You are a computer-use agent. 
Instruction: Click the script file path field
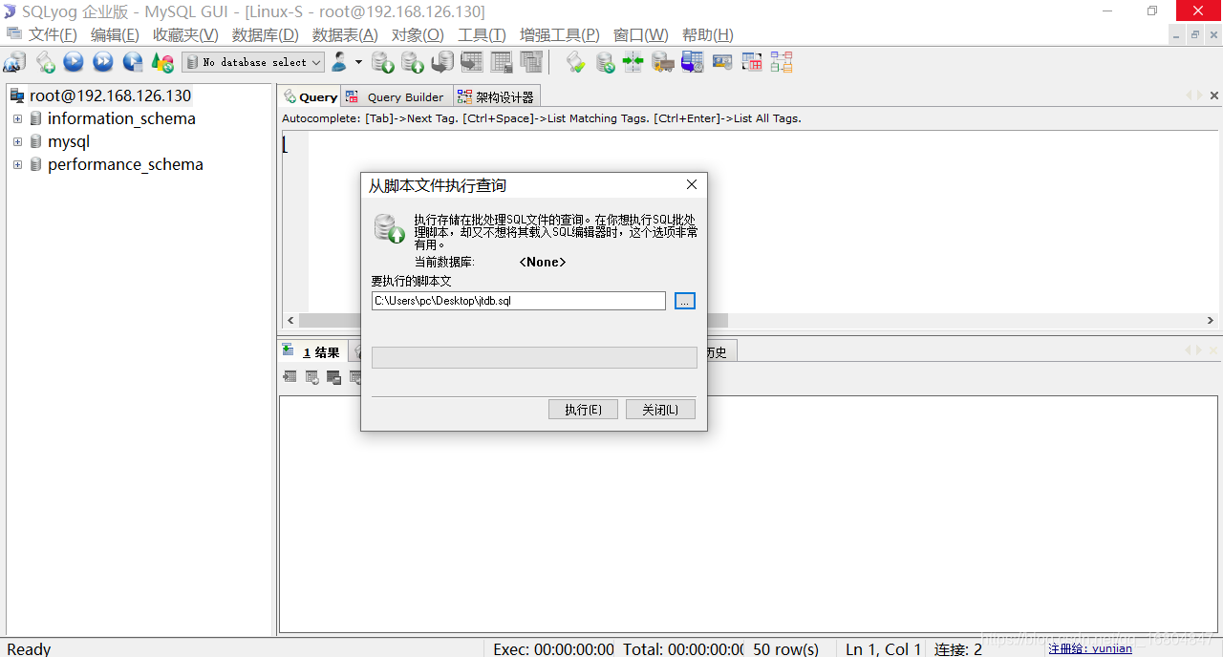pyautogui.click(x=519, y=301)
